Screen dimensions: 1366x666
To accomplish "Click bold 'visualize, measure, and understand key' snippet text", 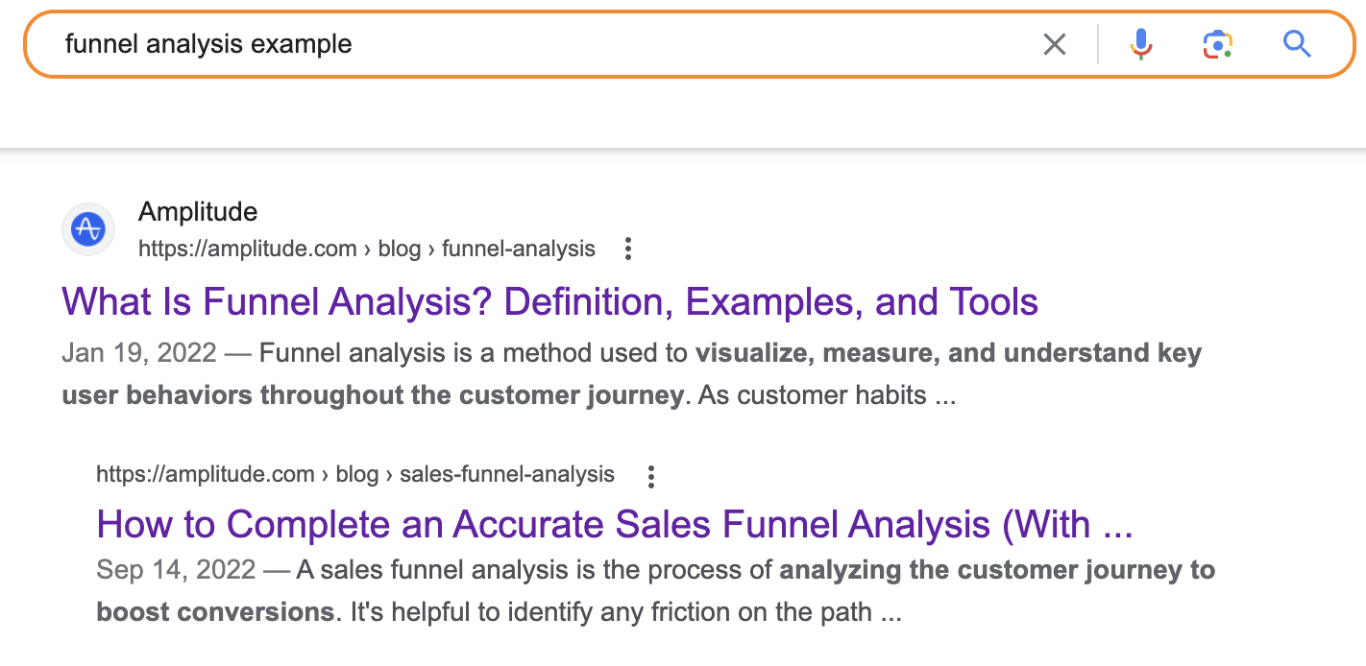I will (948, 353).
